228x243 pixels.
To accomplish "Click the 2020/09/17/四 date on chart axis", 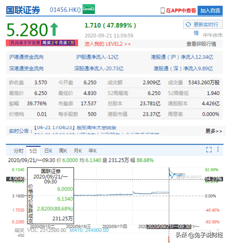I will [x=114, y=227].
